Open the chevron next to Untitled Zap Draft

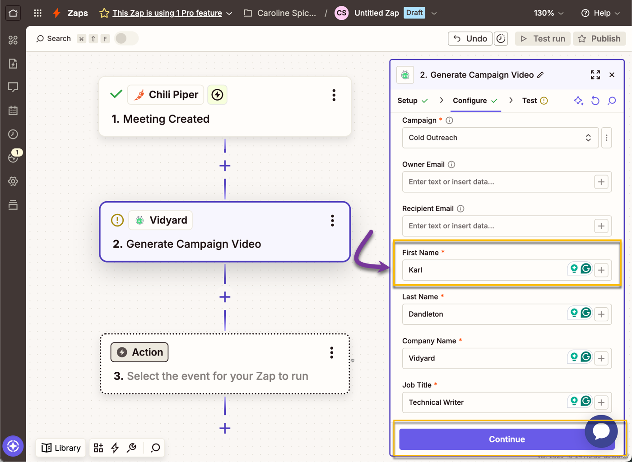[x=434, y=13]
